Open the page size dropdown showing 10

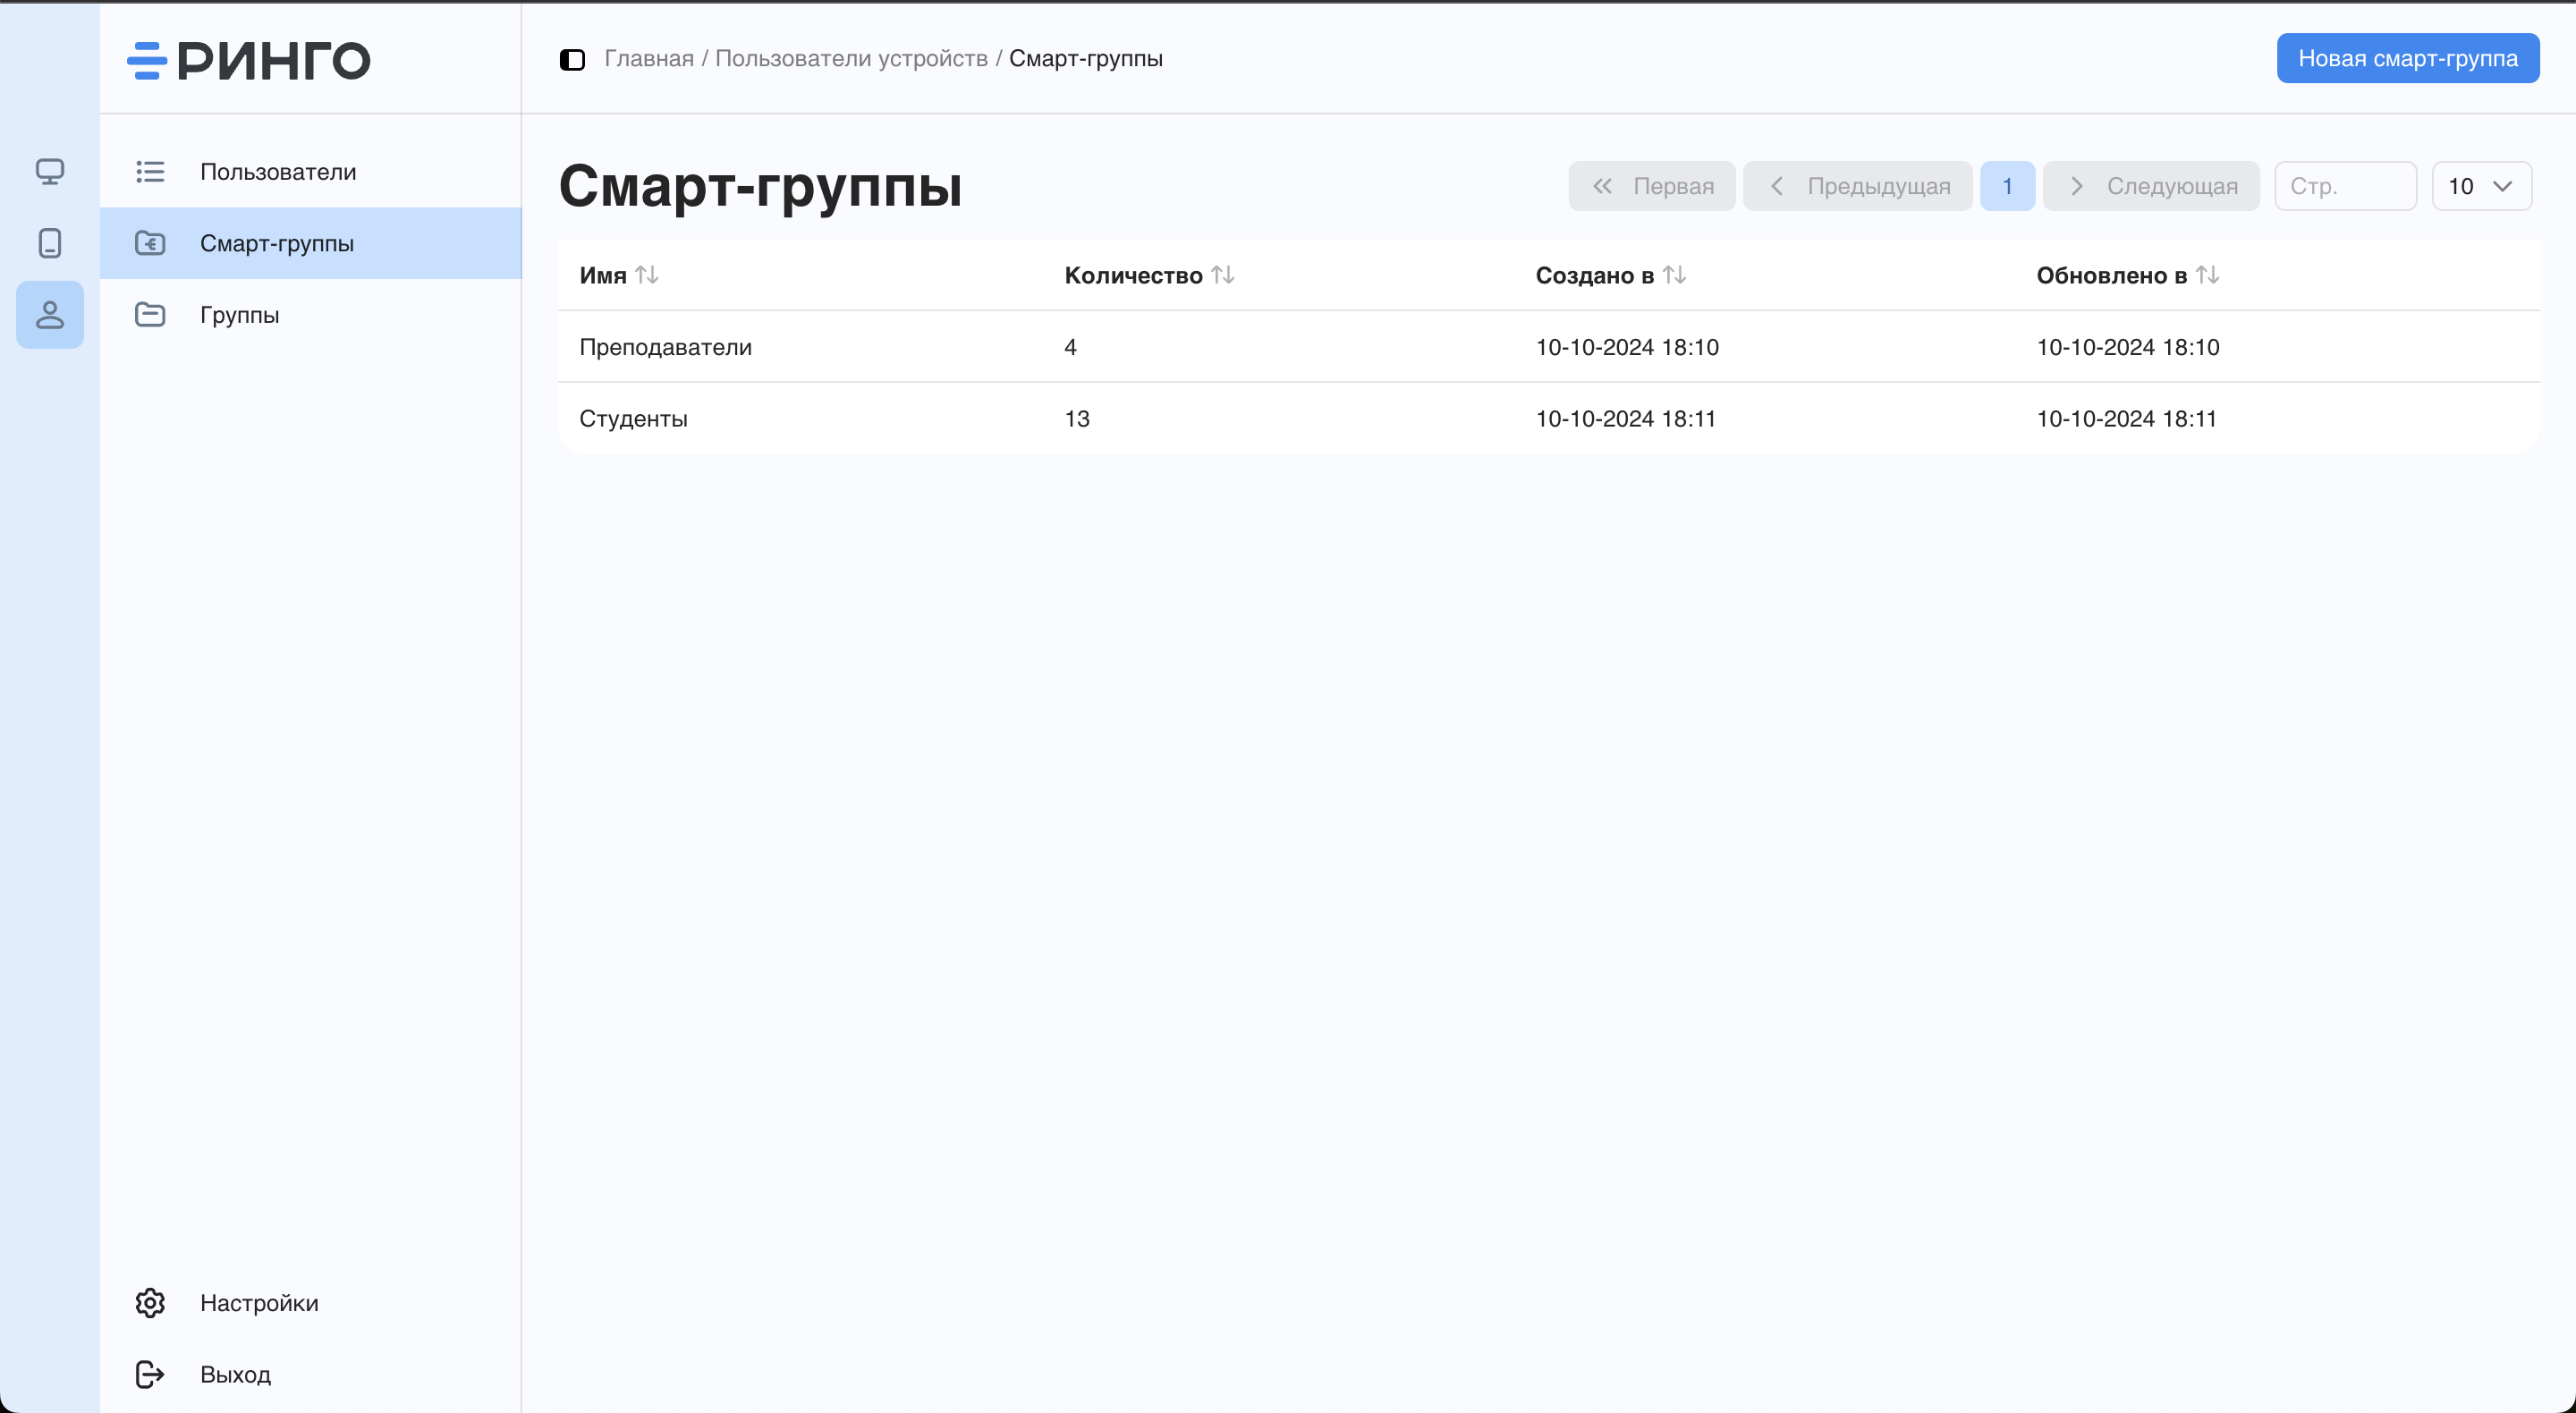(x=2481, y=186)
